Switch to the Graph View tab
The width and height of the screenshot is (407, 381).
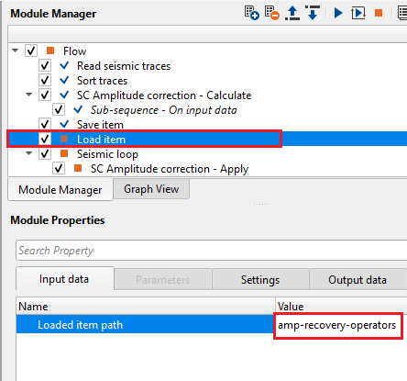[x=151, y=189]
